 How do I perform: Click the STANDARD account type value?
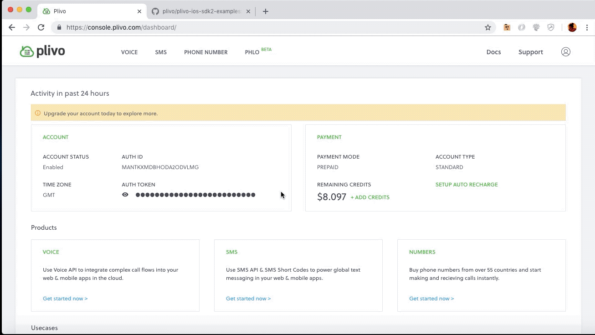point(449,167)
